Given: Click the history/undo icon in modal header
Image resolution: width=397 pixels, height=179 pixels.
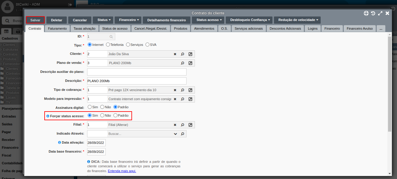Looking at the screenshot, I should coord(373,13).
